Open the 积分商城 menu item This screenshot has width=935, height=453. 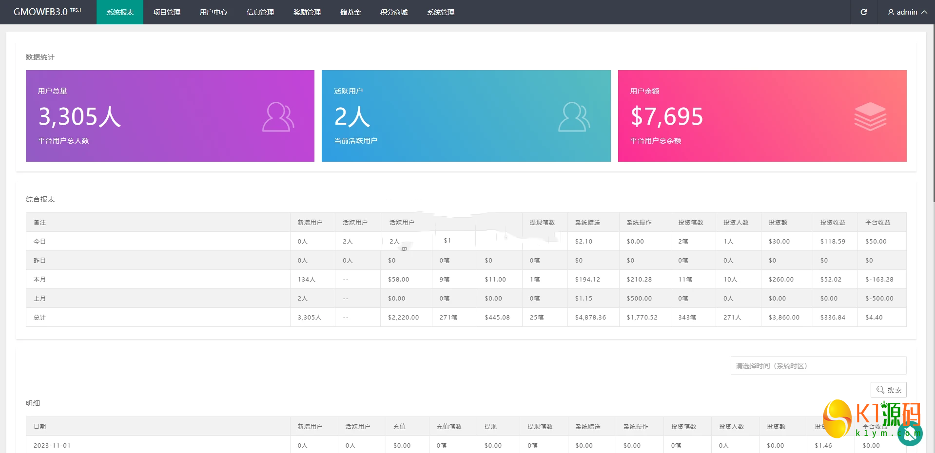coord(394,12)
